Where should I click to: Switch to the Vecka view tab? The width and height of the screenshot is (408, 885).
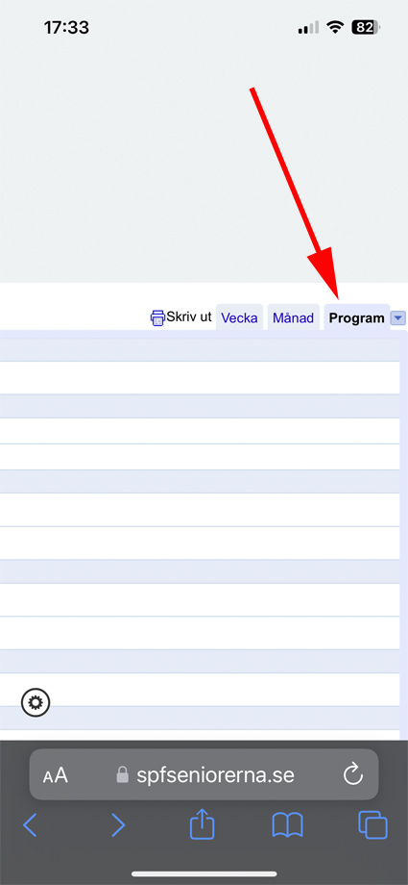tap(239, 317)
